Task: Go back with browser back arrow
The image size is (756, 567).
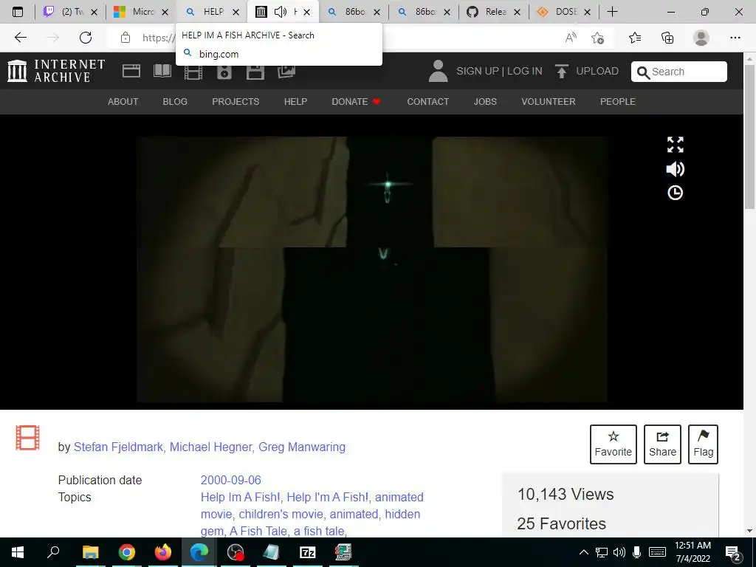Action: (20, 38)
